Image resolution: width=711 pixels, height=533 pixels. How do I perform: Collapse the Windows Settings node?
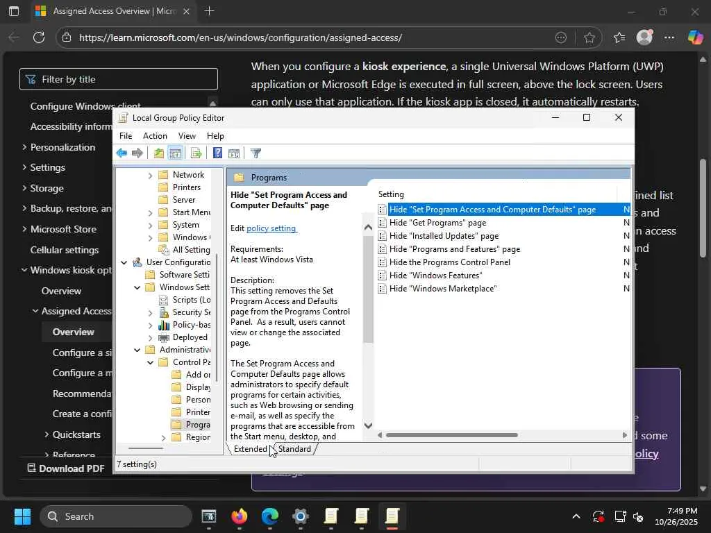coord(137,287)
